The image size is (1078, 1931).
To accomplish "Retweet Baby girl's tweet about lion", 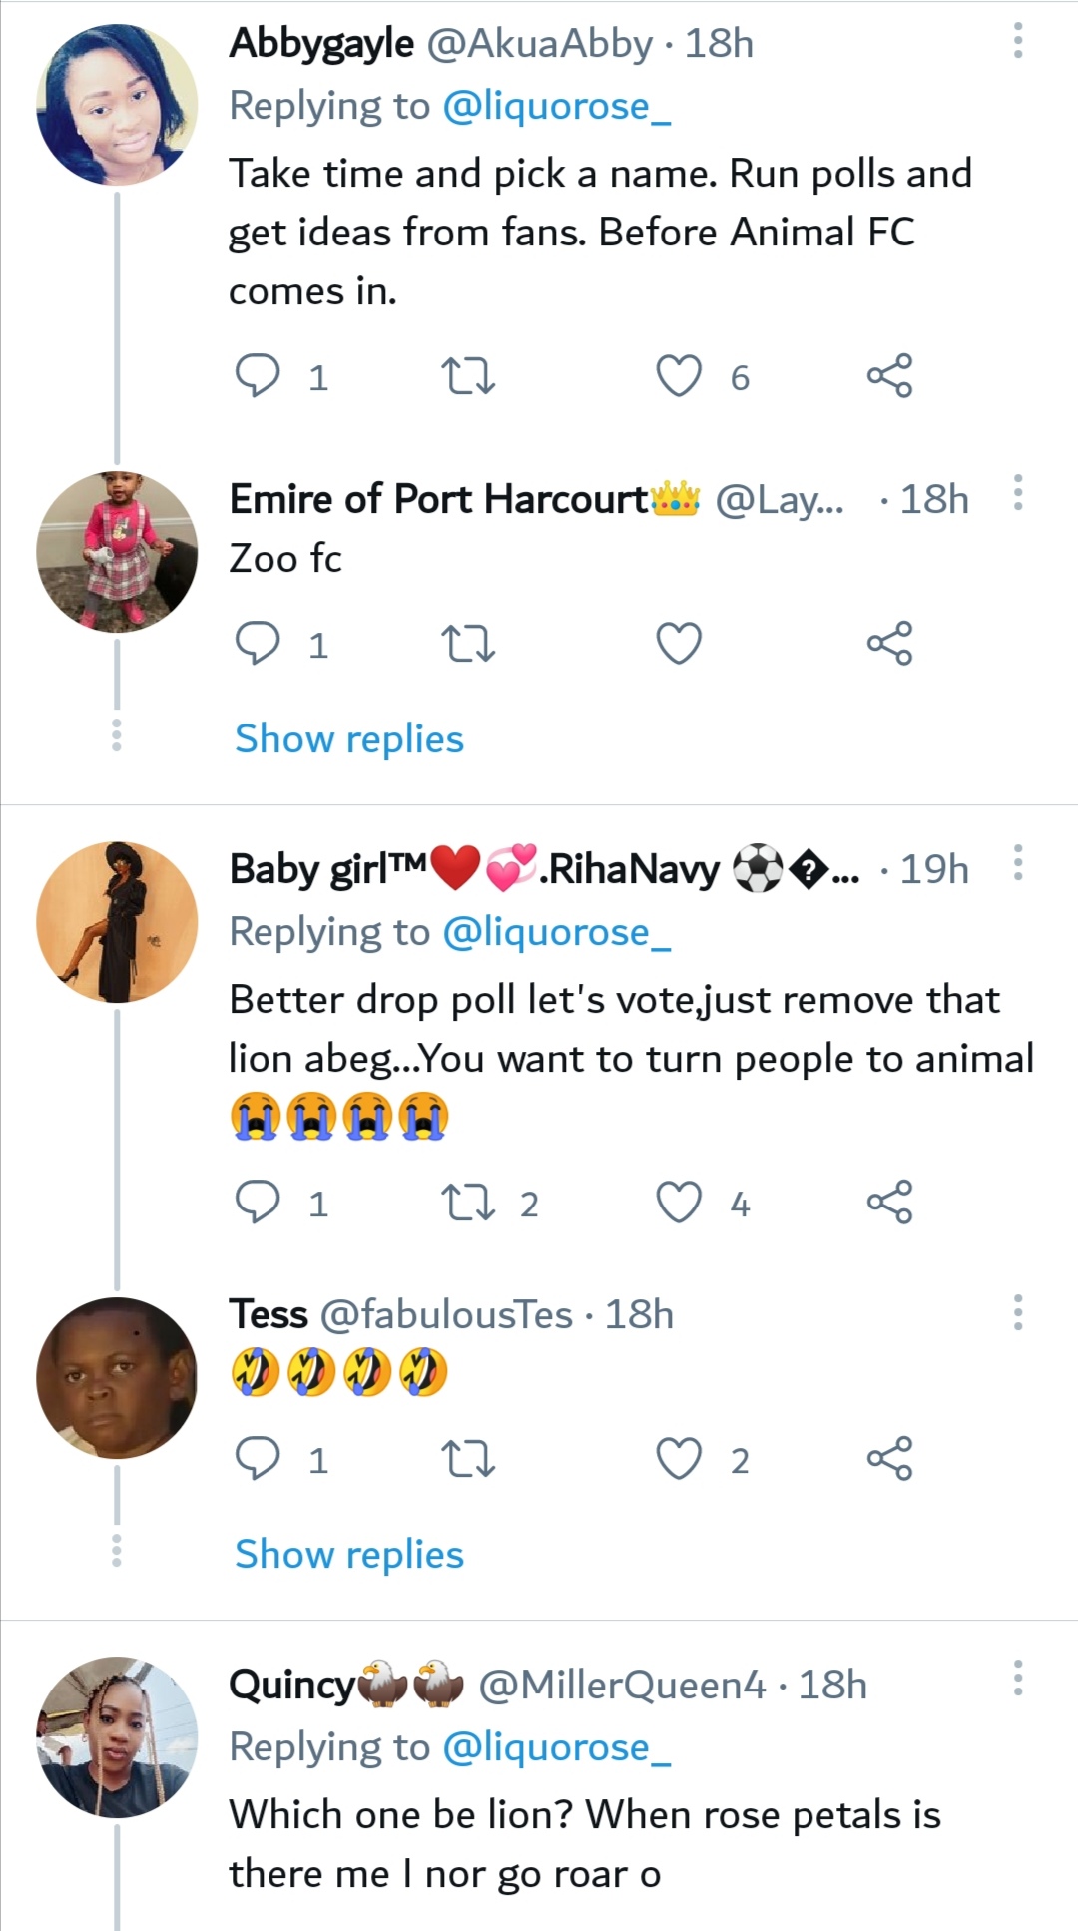I will [x=467, y=1203].
